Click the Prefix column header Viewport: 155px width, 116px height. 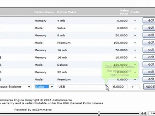[x=135, y=12]
